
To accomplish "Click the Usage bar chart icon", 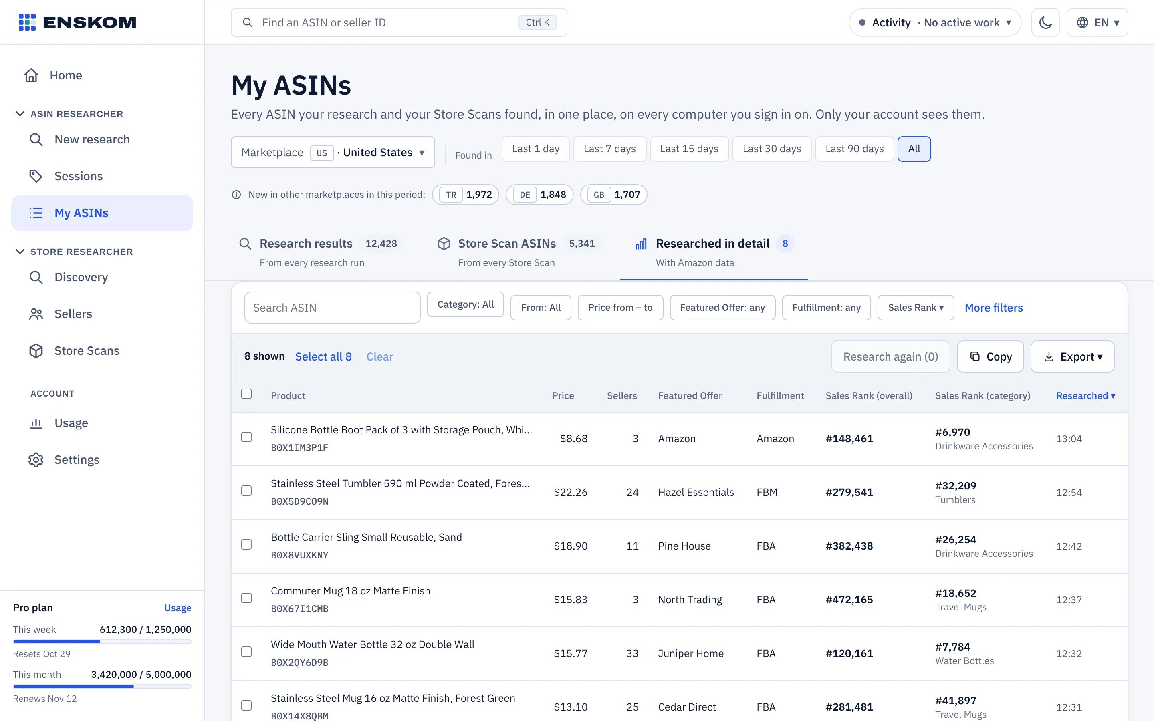I will pos(36,423).
